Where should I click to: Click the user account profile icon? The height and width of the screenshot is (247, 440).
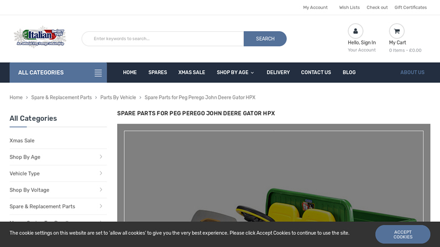pyautogui.click(x=355, y=31)
